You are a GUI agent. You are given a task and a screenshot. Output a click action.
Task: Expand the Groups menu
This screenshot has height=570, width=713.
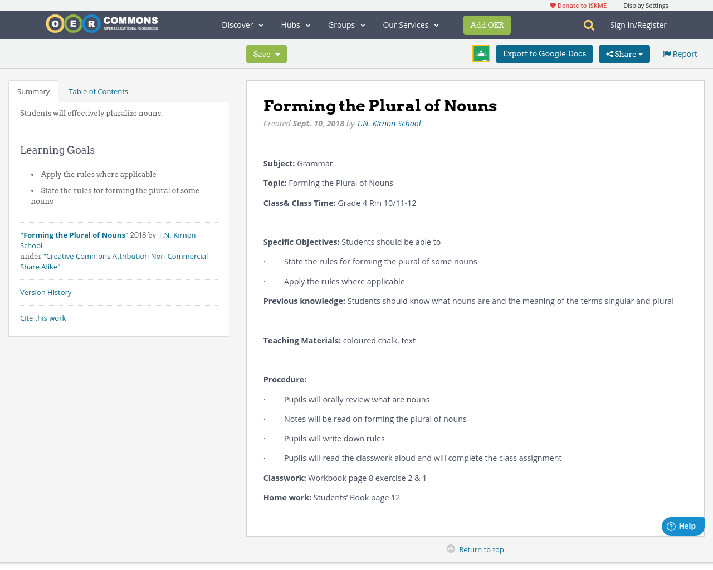click(x=346, y=24)
